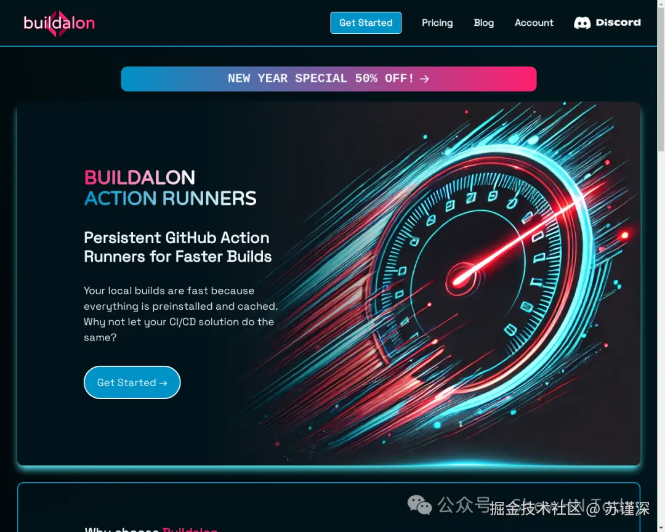665x532 pixels.
Task: Click the arrow inside hero Get Started button
Action: pos(163,383)
